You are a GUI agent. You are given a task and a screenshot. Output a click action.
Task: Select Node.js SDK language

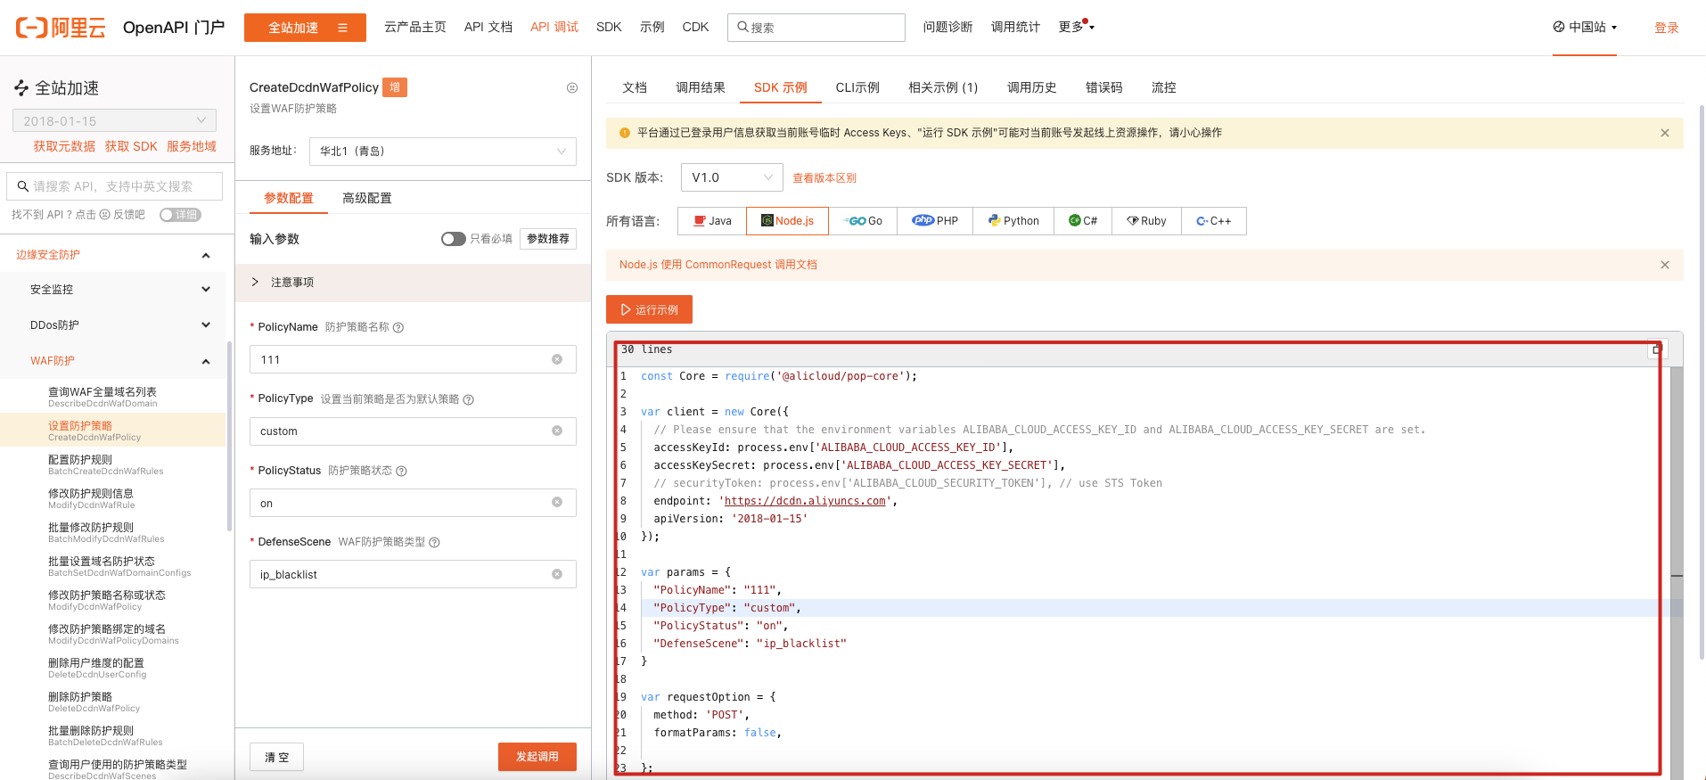pos(787,221)
